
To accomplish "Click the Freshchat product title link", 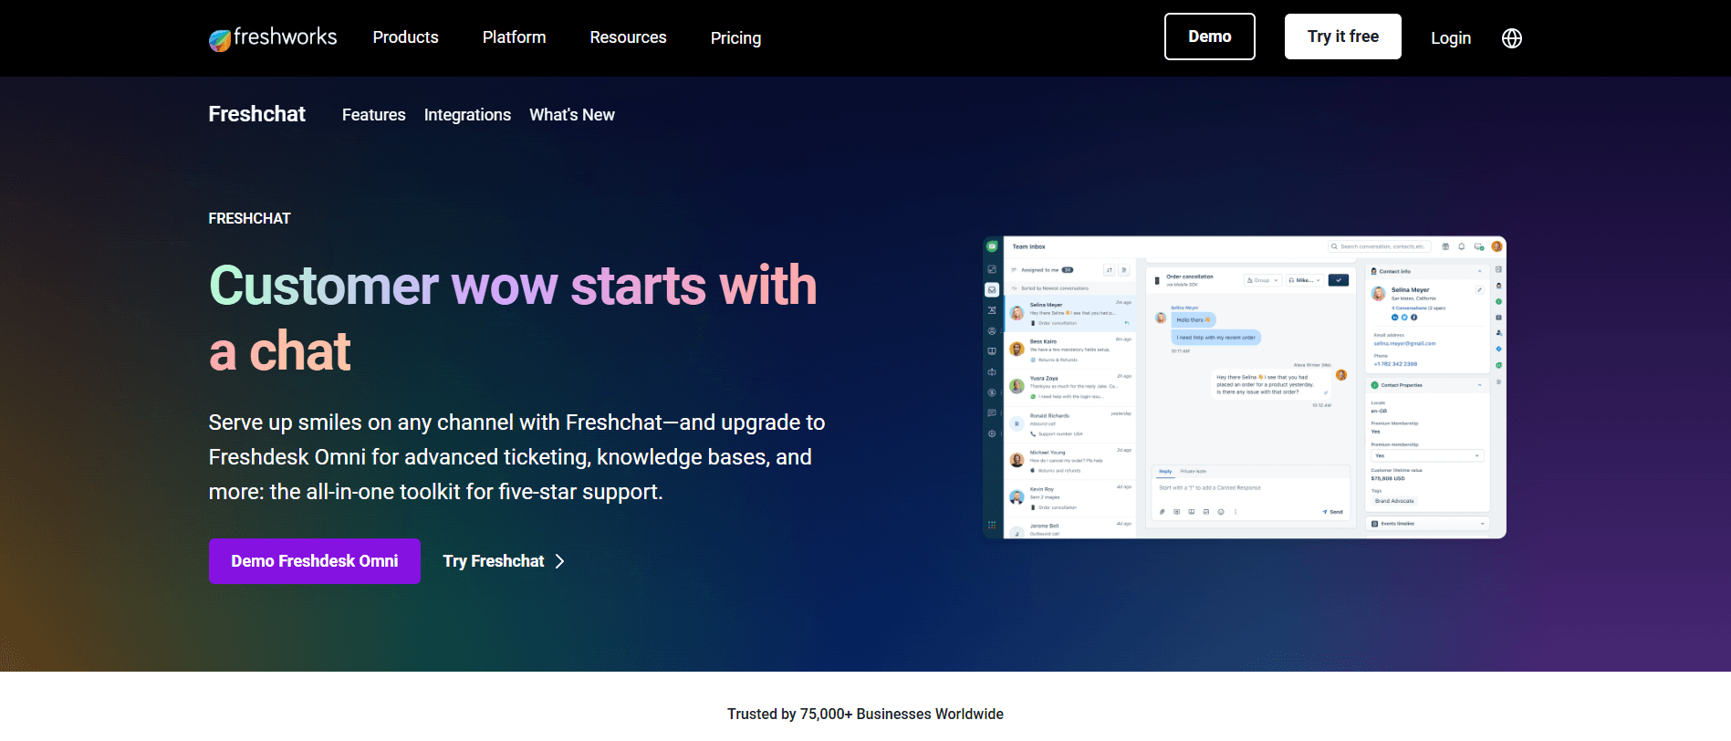I will (257, 114).
